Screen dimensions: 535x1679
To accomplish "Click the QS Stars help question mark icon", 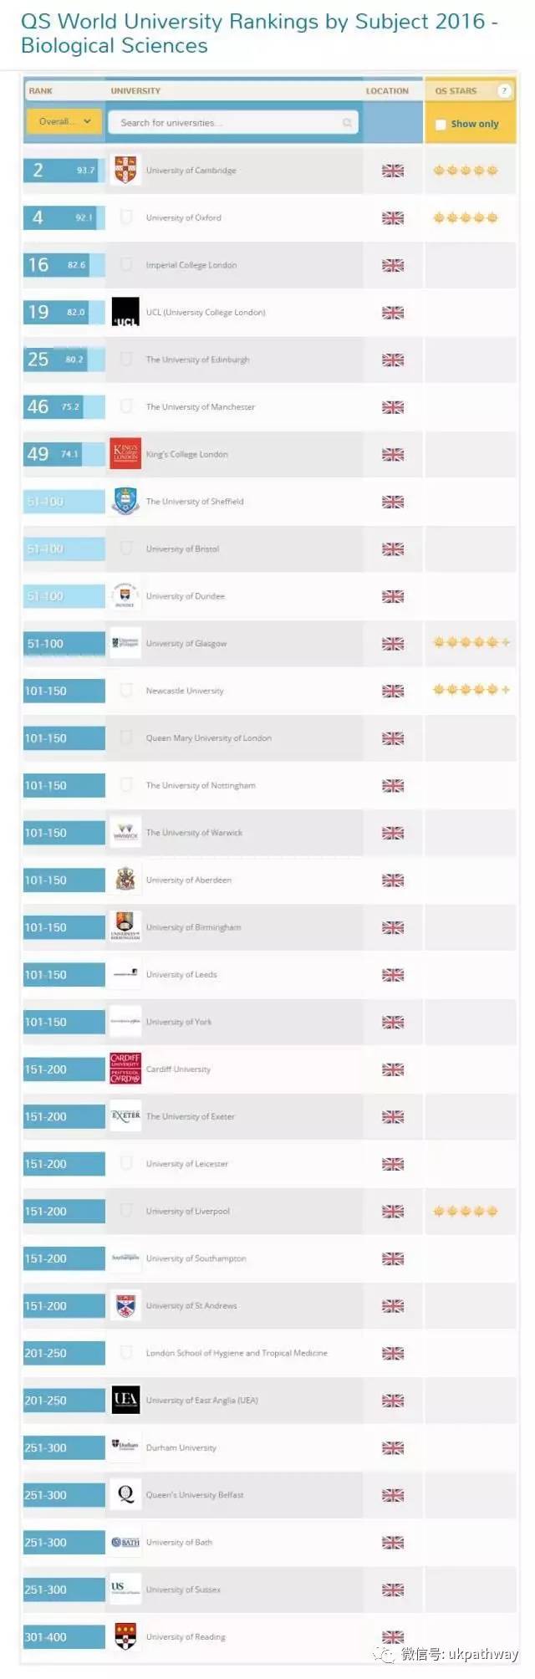I will 504,90.
